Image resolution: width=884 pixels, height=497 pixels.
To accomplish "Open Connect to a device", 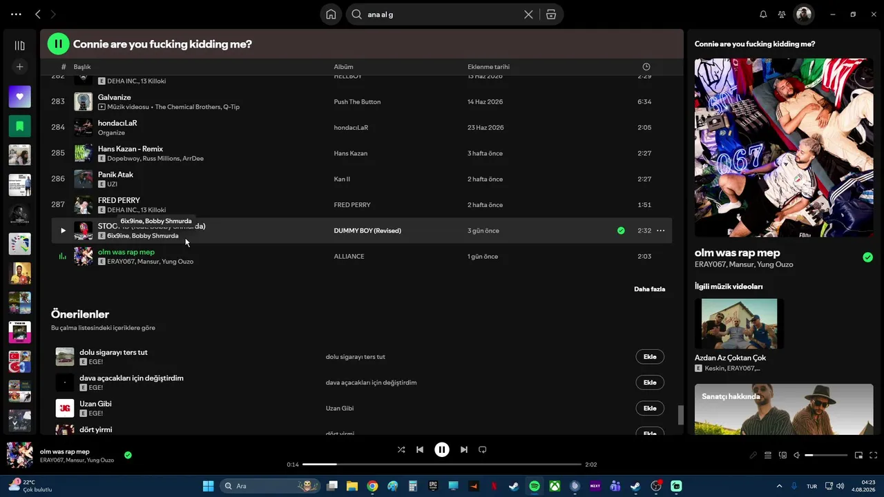I will (x=782, y=456).
